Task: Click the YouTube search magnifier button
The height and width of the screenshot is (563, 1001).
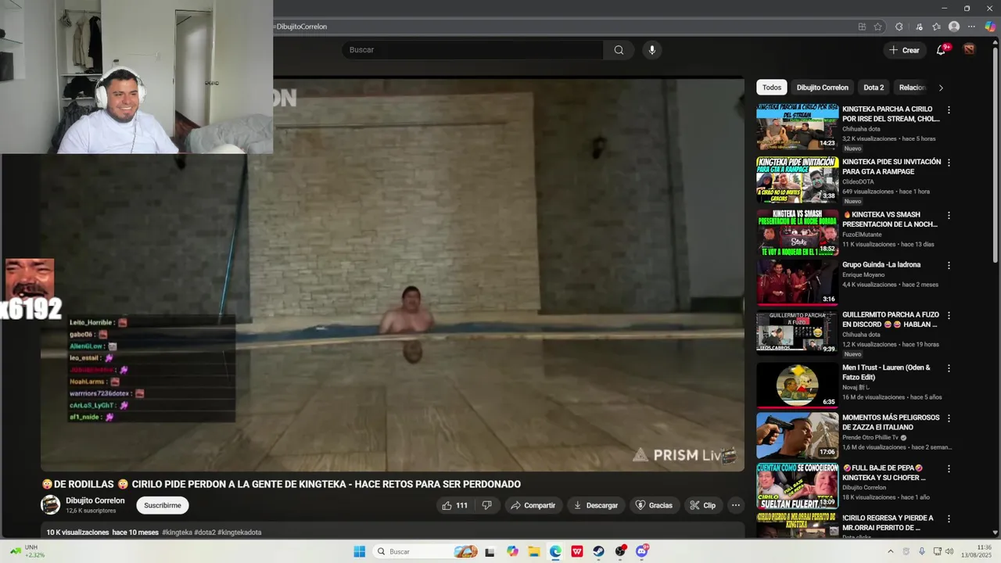Action: (619, 50)
